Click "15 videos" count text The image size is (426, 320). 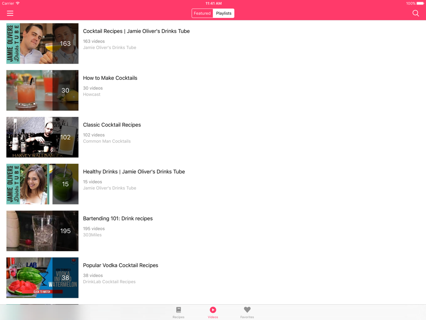[x=92, y=182]
